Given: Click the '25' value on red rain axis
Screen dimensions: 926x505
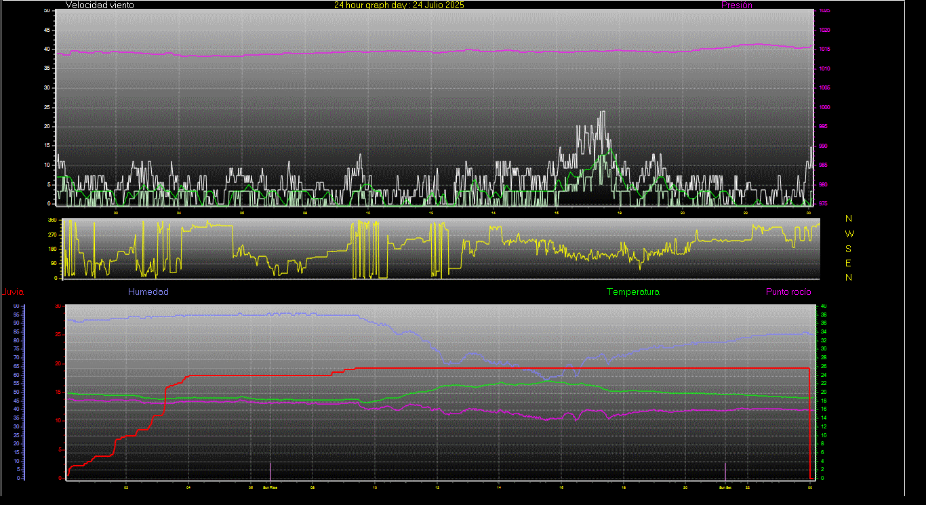Looking at the screenshot, I should [x=58, y=335].
